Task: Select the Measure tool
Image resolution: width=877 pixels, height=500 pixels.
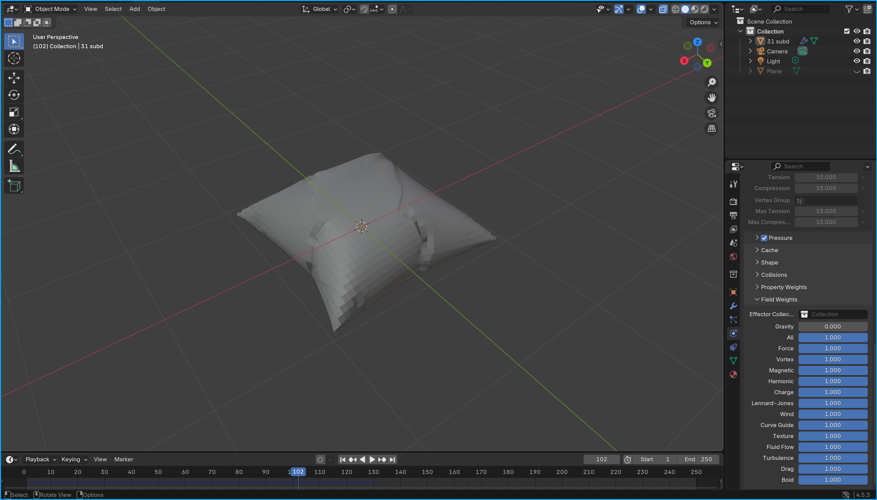Action: (x=14, y=167)
